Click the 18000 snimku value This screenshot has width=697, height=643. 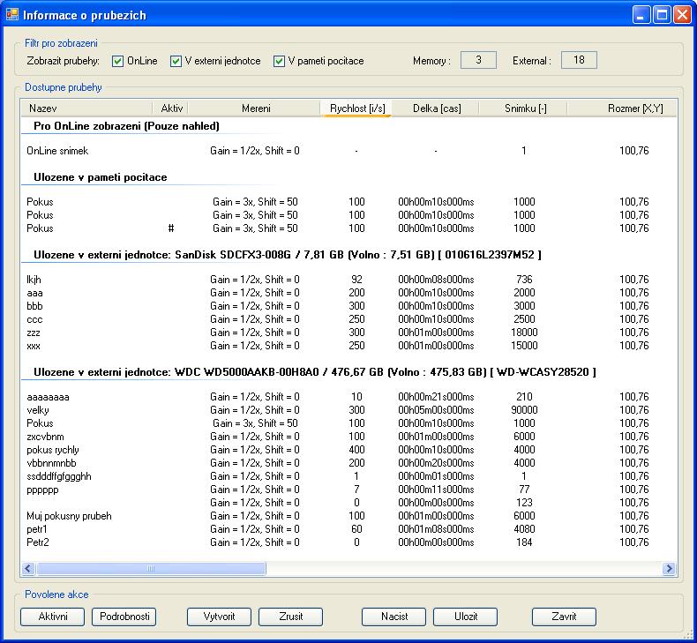(524, 333)
